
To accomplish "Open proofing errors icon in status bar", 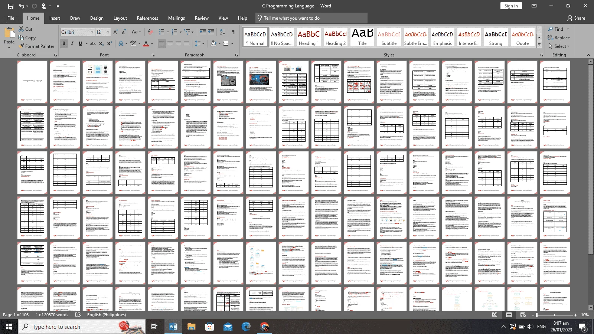I will 78,315.
